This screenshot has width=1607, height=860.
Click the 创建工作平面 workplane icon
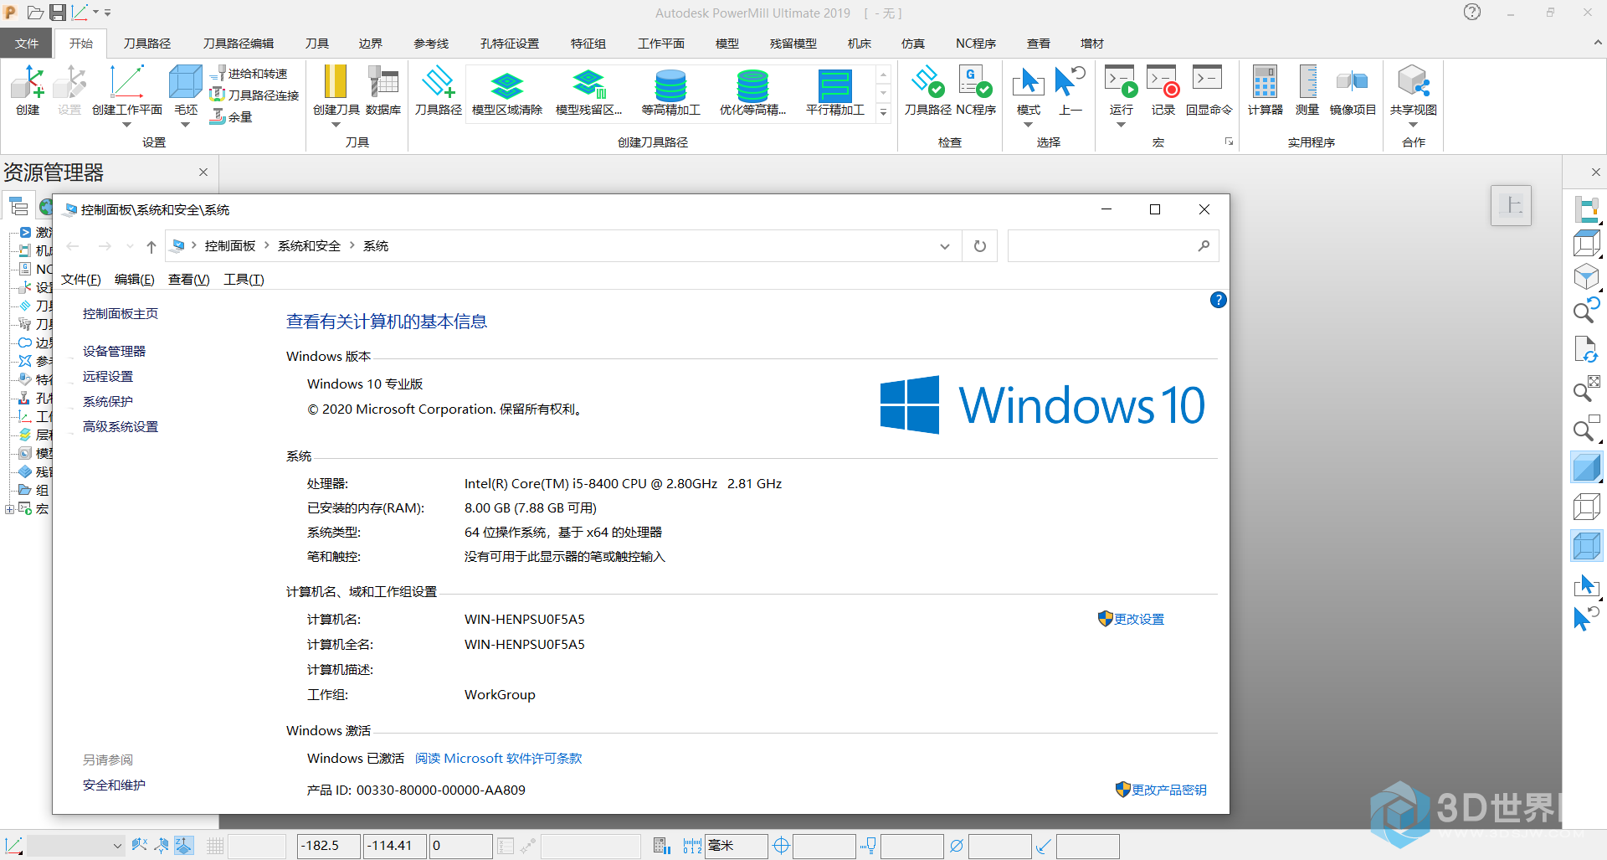(127, 90)
